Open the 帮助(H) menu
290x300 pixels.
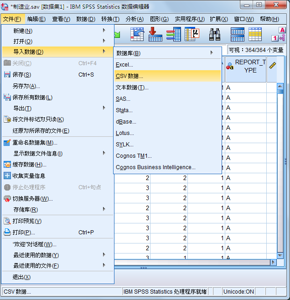(x=269, y=19)
